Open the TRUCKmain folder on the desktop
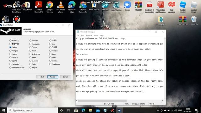Screen dimensions: 201x113 pos(27,6)
